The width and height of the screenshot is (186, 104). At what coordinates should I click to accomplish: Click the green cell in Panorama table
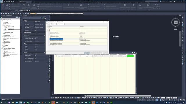pyautogui.click(x=130, y=56)
